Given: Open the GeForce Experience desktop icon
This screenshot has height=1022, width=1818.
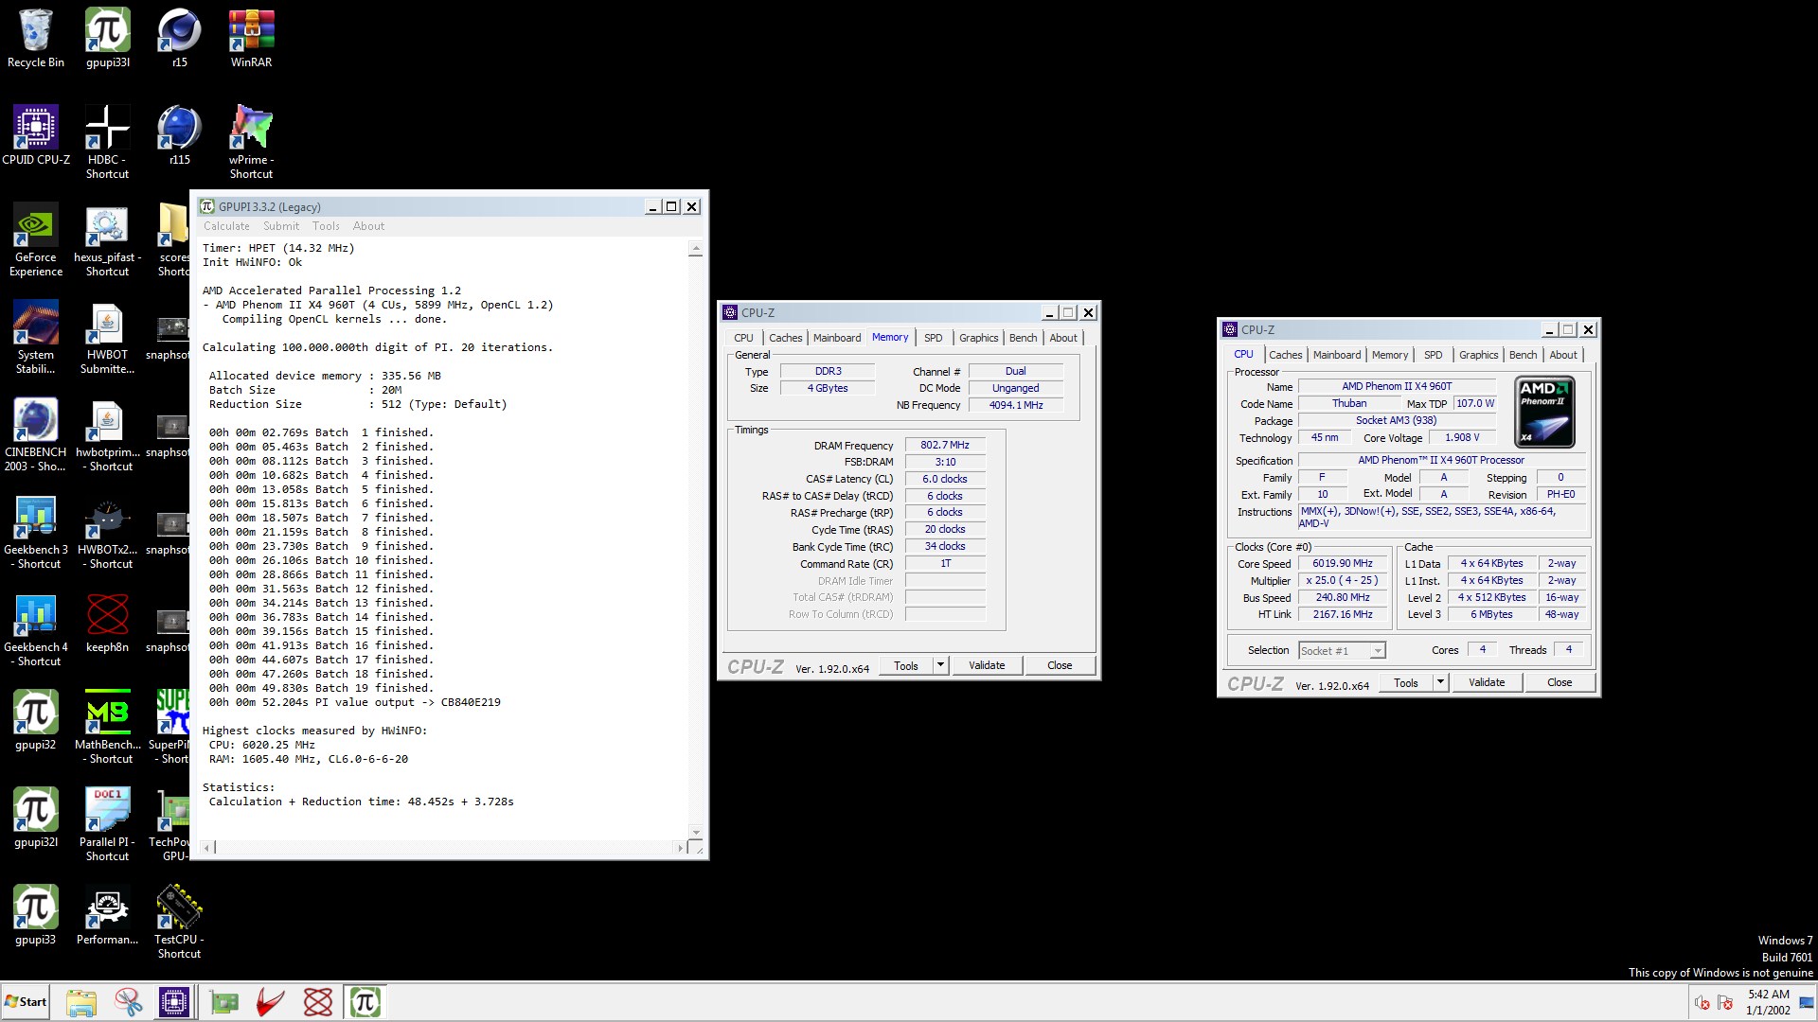Looking at the screenshot, I should click(x=36, y=239).
